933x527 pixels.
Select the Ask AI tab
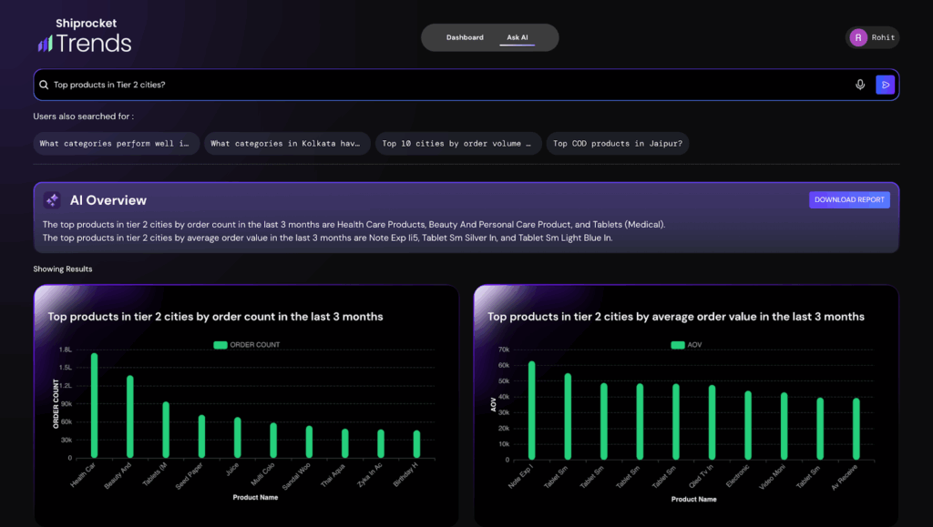coord(518,37)
